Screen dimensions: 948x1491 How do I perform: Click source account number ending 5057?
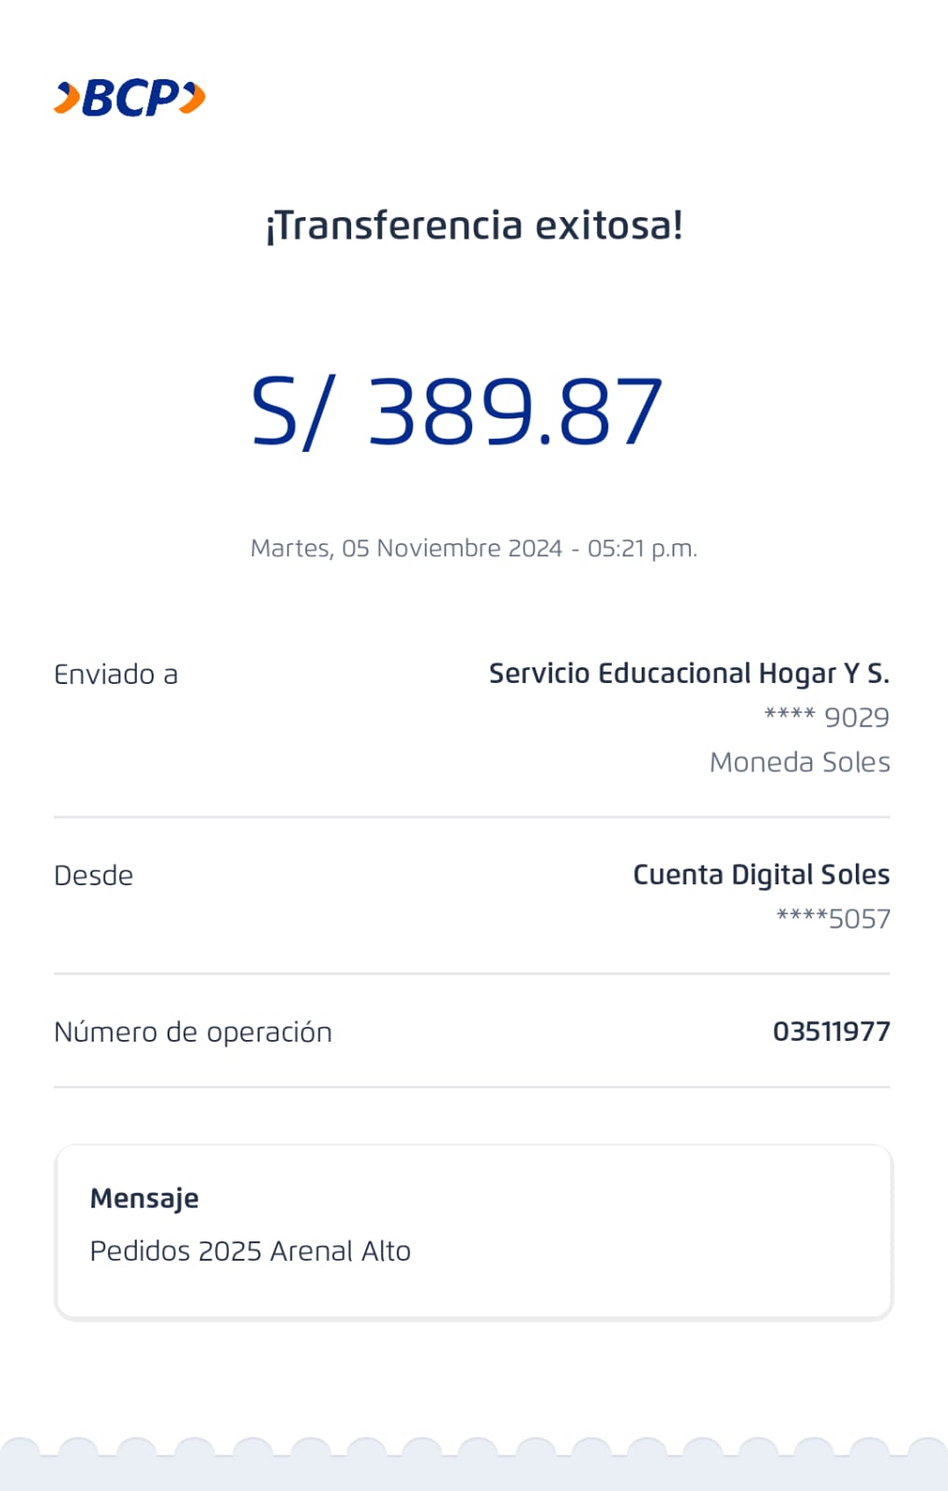tap(833, 919)
